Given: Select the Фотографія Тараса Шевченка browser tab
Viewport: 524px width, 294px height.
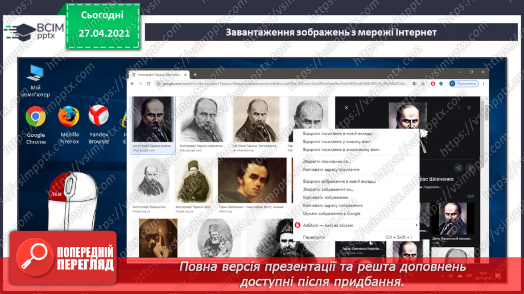Looking at the screenshot, I should coord(159,75).
